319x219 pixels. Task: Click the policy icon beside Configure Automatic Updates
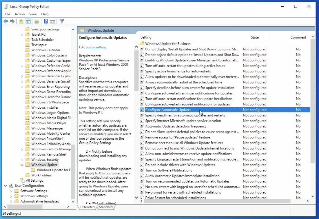click(x=142, y=110)
